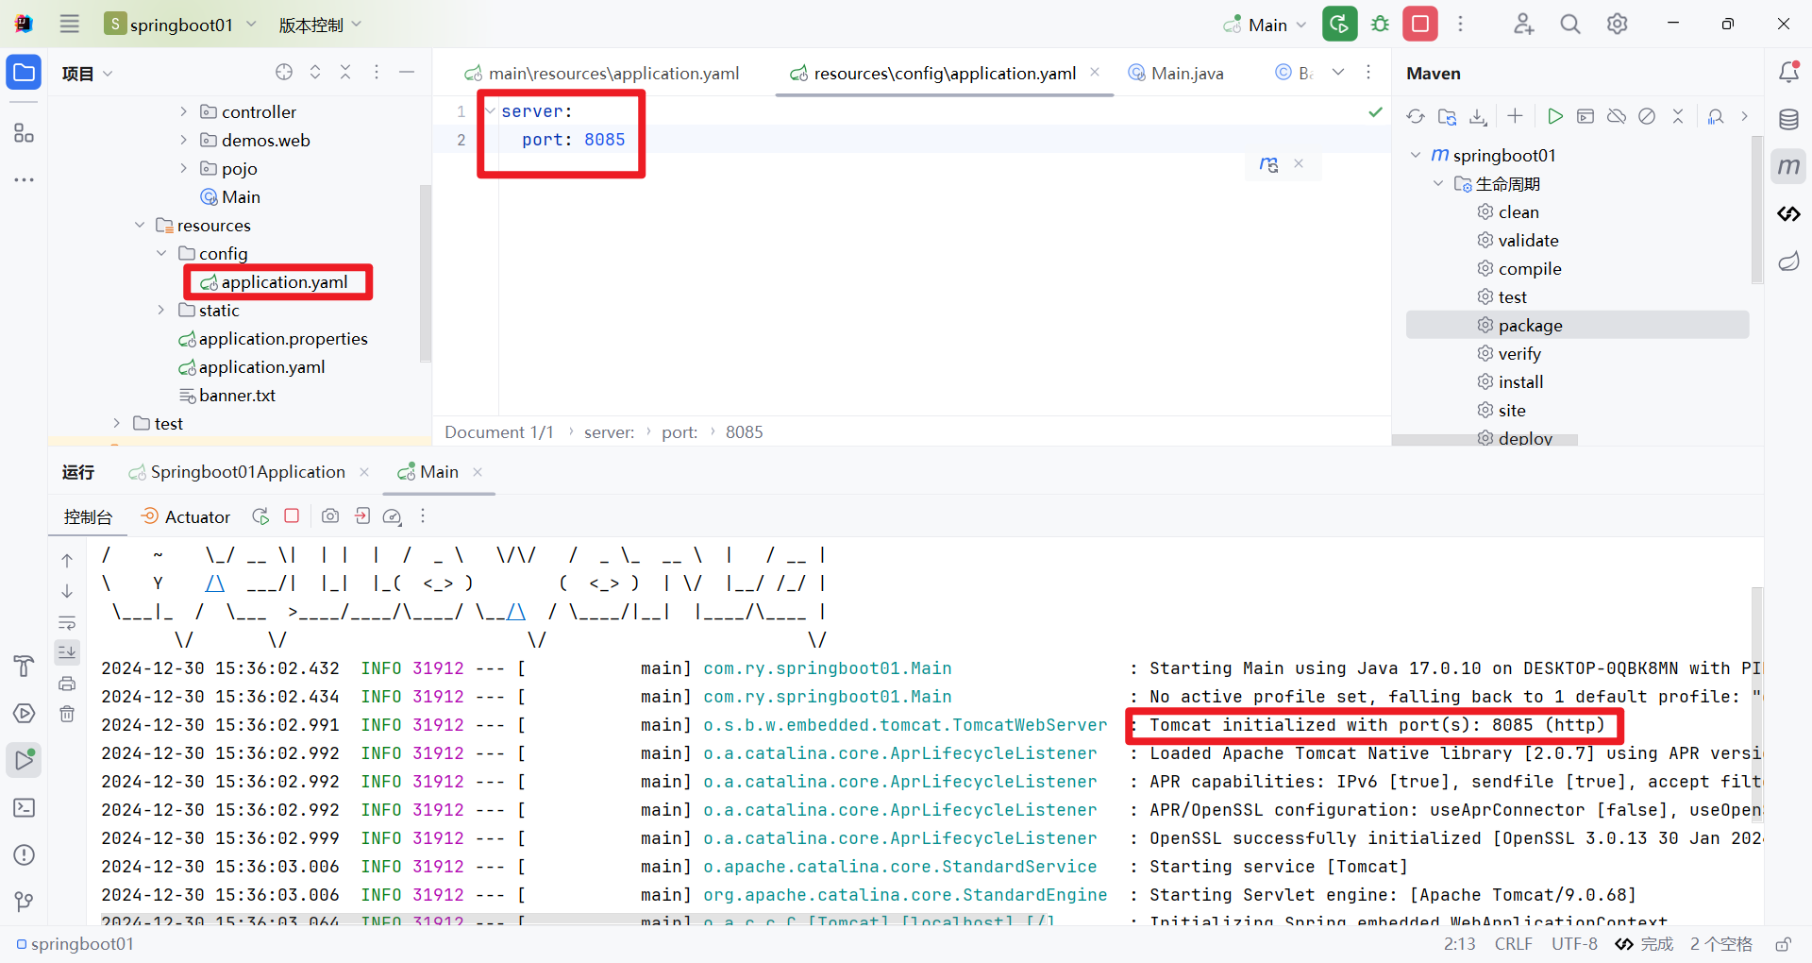Toggle Maven offline mode
The width and height of the screenshot is (1812, 963).
[1617, 116]
